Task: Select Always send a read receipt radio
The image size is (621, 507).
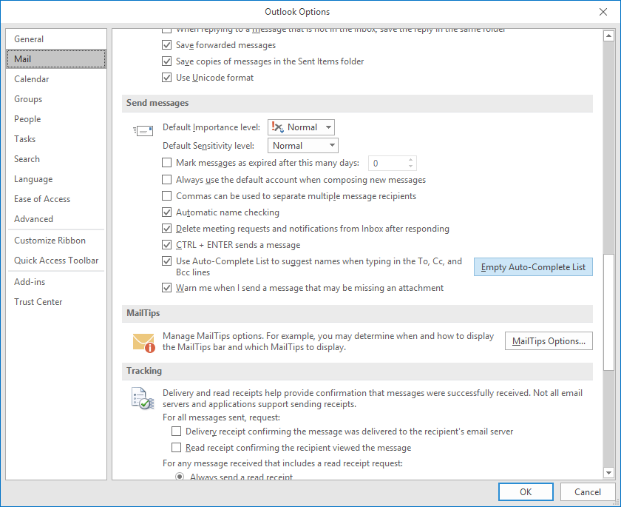Action: pos(180,477)
